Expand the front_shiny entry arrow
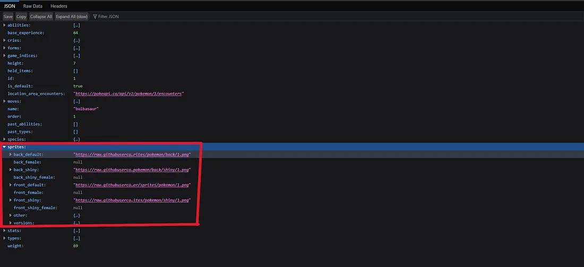Image resolution: width=584 pixels, height=267 pixels. point(11,200)
